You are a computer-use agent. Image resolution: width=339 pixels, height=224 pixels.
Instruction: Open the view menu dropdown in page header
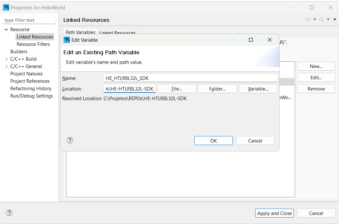tap(335, 20)
